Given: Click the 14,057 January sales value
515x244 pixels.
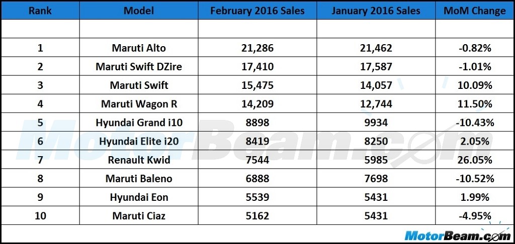Looking at the screenshot, I should coord(376,85).
